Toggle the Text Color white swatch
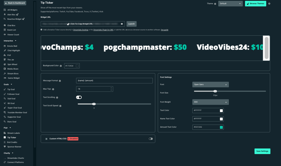 click(x=222, y=110)
